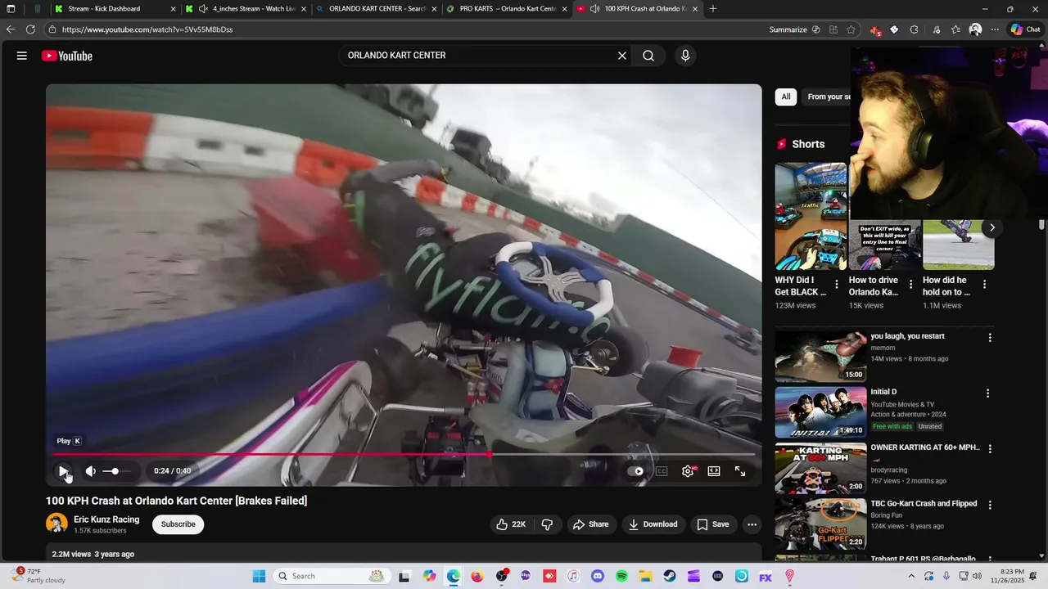
Task: Add this page to favorites star
Action: click(851, 29)
